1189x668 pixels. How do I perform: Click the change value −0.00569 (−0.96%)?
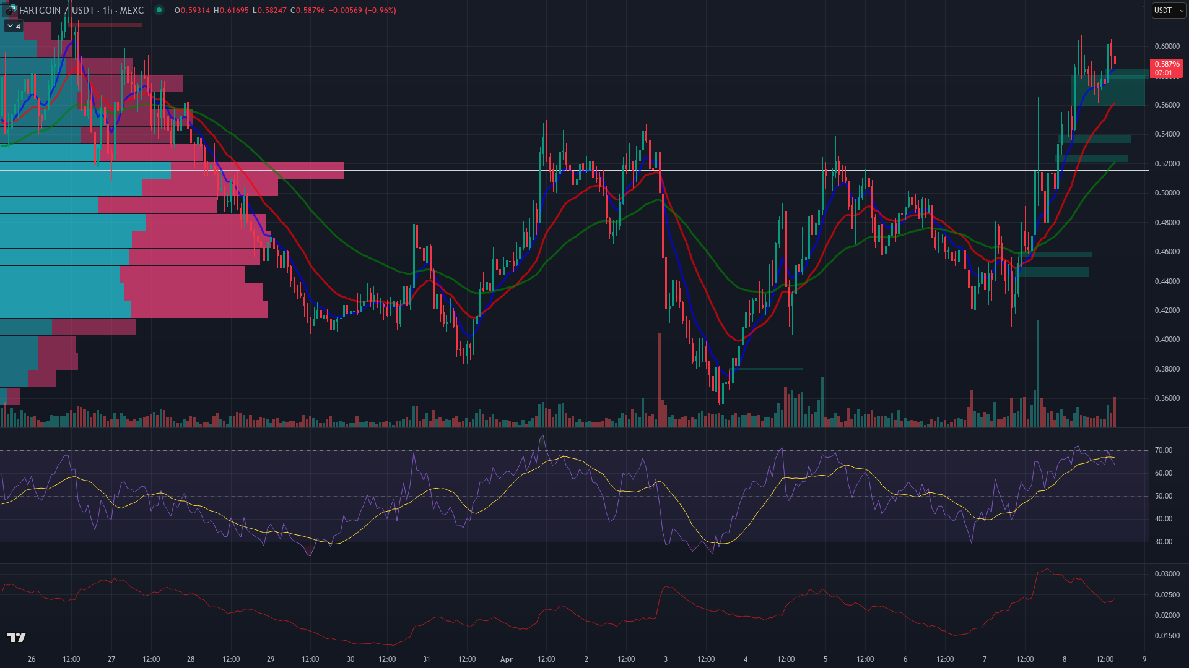coord(362,10)
